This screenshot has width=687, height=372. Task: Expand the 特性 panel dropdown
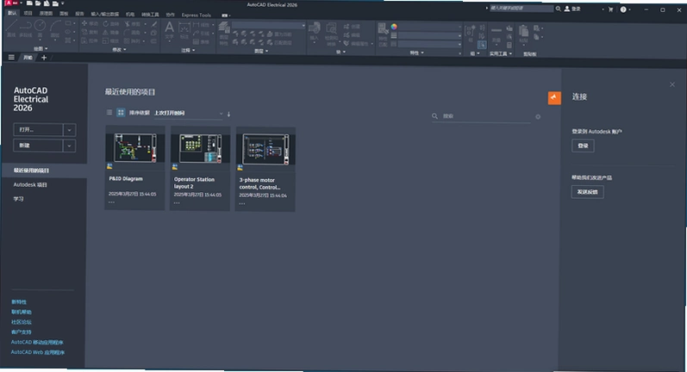415,53
